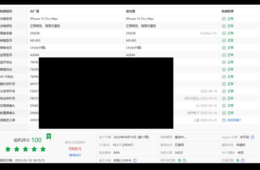The width and height of the screenshot is (260, 170).
Task: Click the green check icon in 后置摄像头 row
Action: tap(224, 106)
